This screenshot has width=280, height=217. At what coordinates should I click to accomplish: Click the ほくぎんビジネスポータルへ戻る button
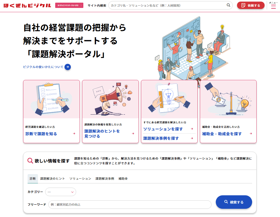click(x=69, y=5)
